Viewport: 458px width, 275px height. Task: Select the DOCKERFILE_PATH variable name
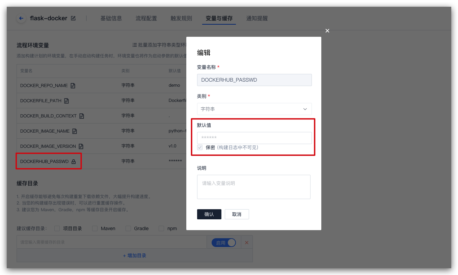[x=41, y=101]
